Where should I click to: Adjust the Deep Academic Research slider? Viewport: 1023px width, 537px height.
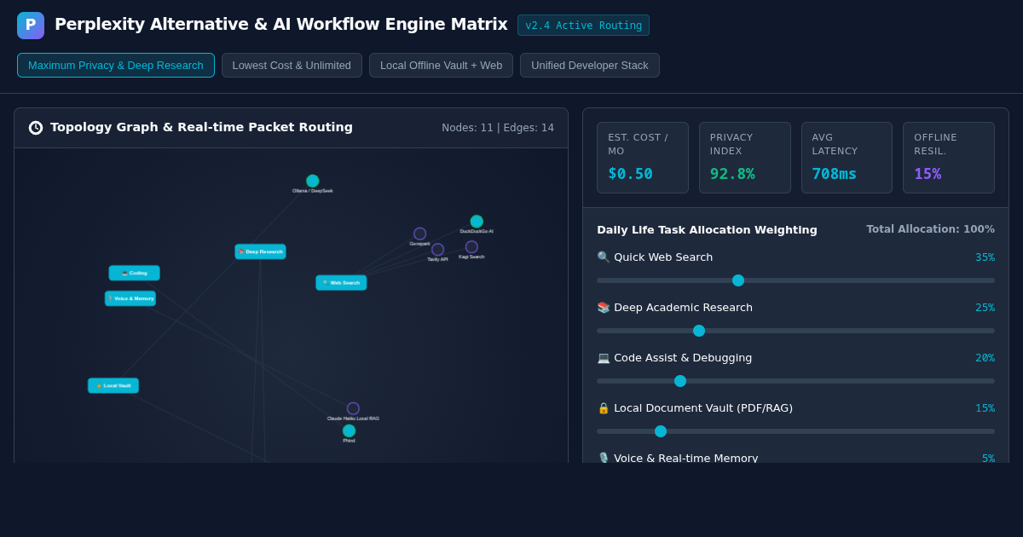[x=795, y=331]
